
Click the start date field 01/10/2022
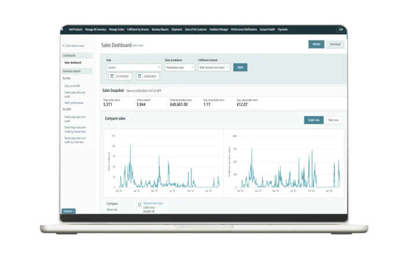pos(123,76)
